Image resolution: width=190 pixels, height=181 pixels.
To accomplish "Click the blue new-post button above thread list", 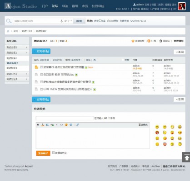I will pos(41,51).
